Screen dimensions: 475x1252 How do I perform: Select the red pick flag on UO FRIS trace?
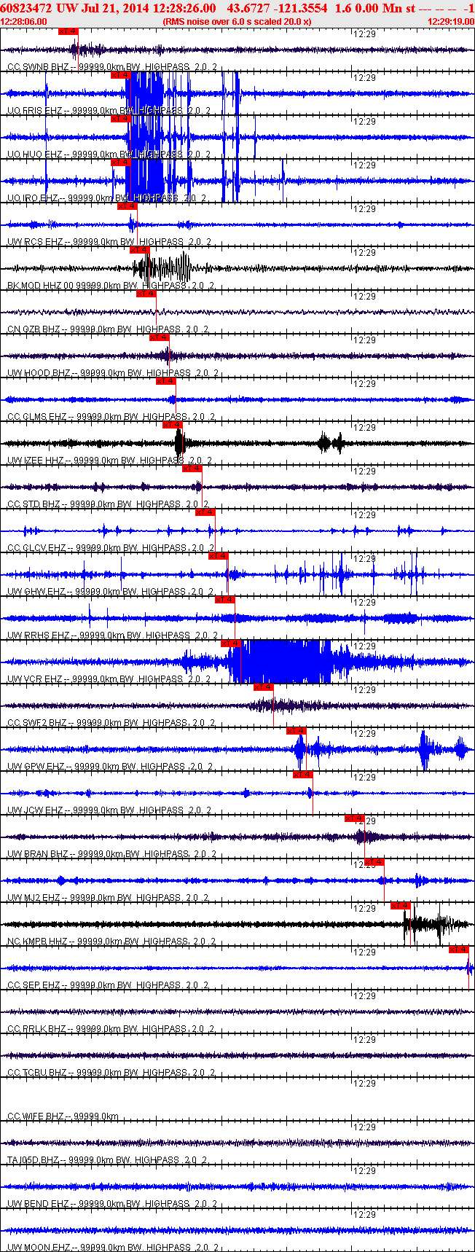coord(120,74)
